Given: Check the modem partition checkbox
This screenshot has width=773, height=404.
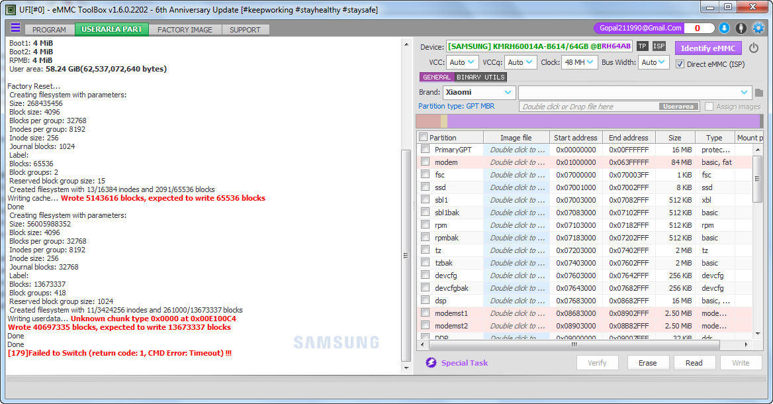Looking at the screenshot, I should (425, 162).
